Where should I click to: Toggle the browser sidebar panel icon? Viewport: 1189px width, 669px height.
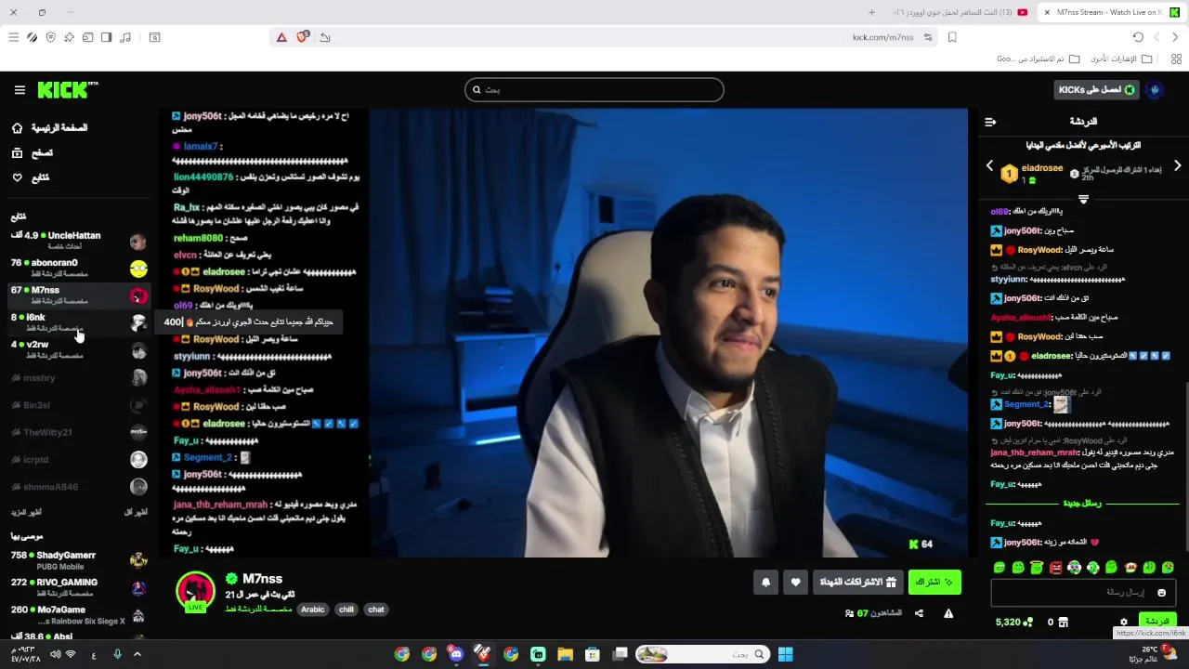[x=106, y=37]
